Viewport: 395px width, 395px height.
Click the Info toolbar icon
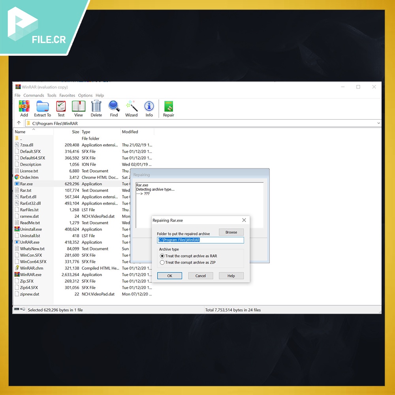coord(149,107)
